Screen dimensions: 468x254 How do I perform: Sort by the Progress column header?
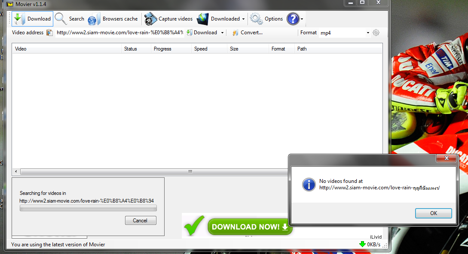pyautogui.click(x=171, y=49)
